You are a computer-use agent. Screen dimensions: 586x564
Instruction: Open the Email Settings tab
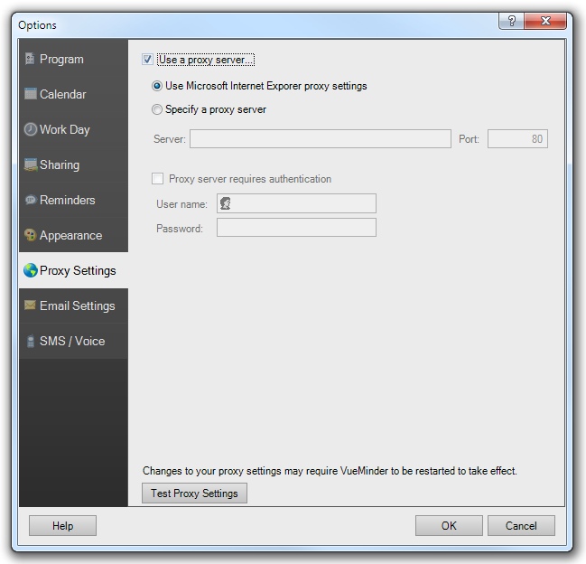click(74, 305)
